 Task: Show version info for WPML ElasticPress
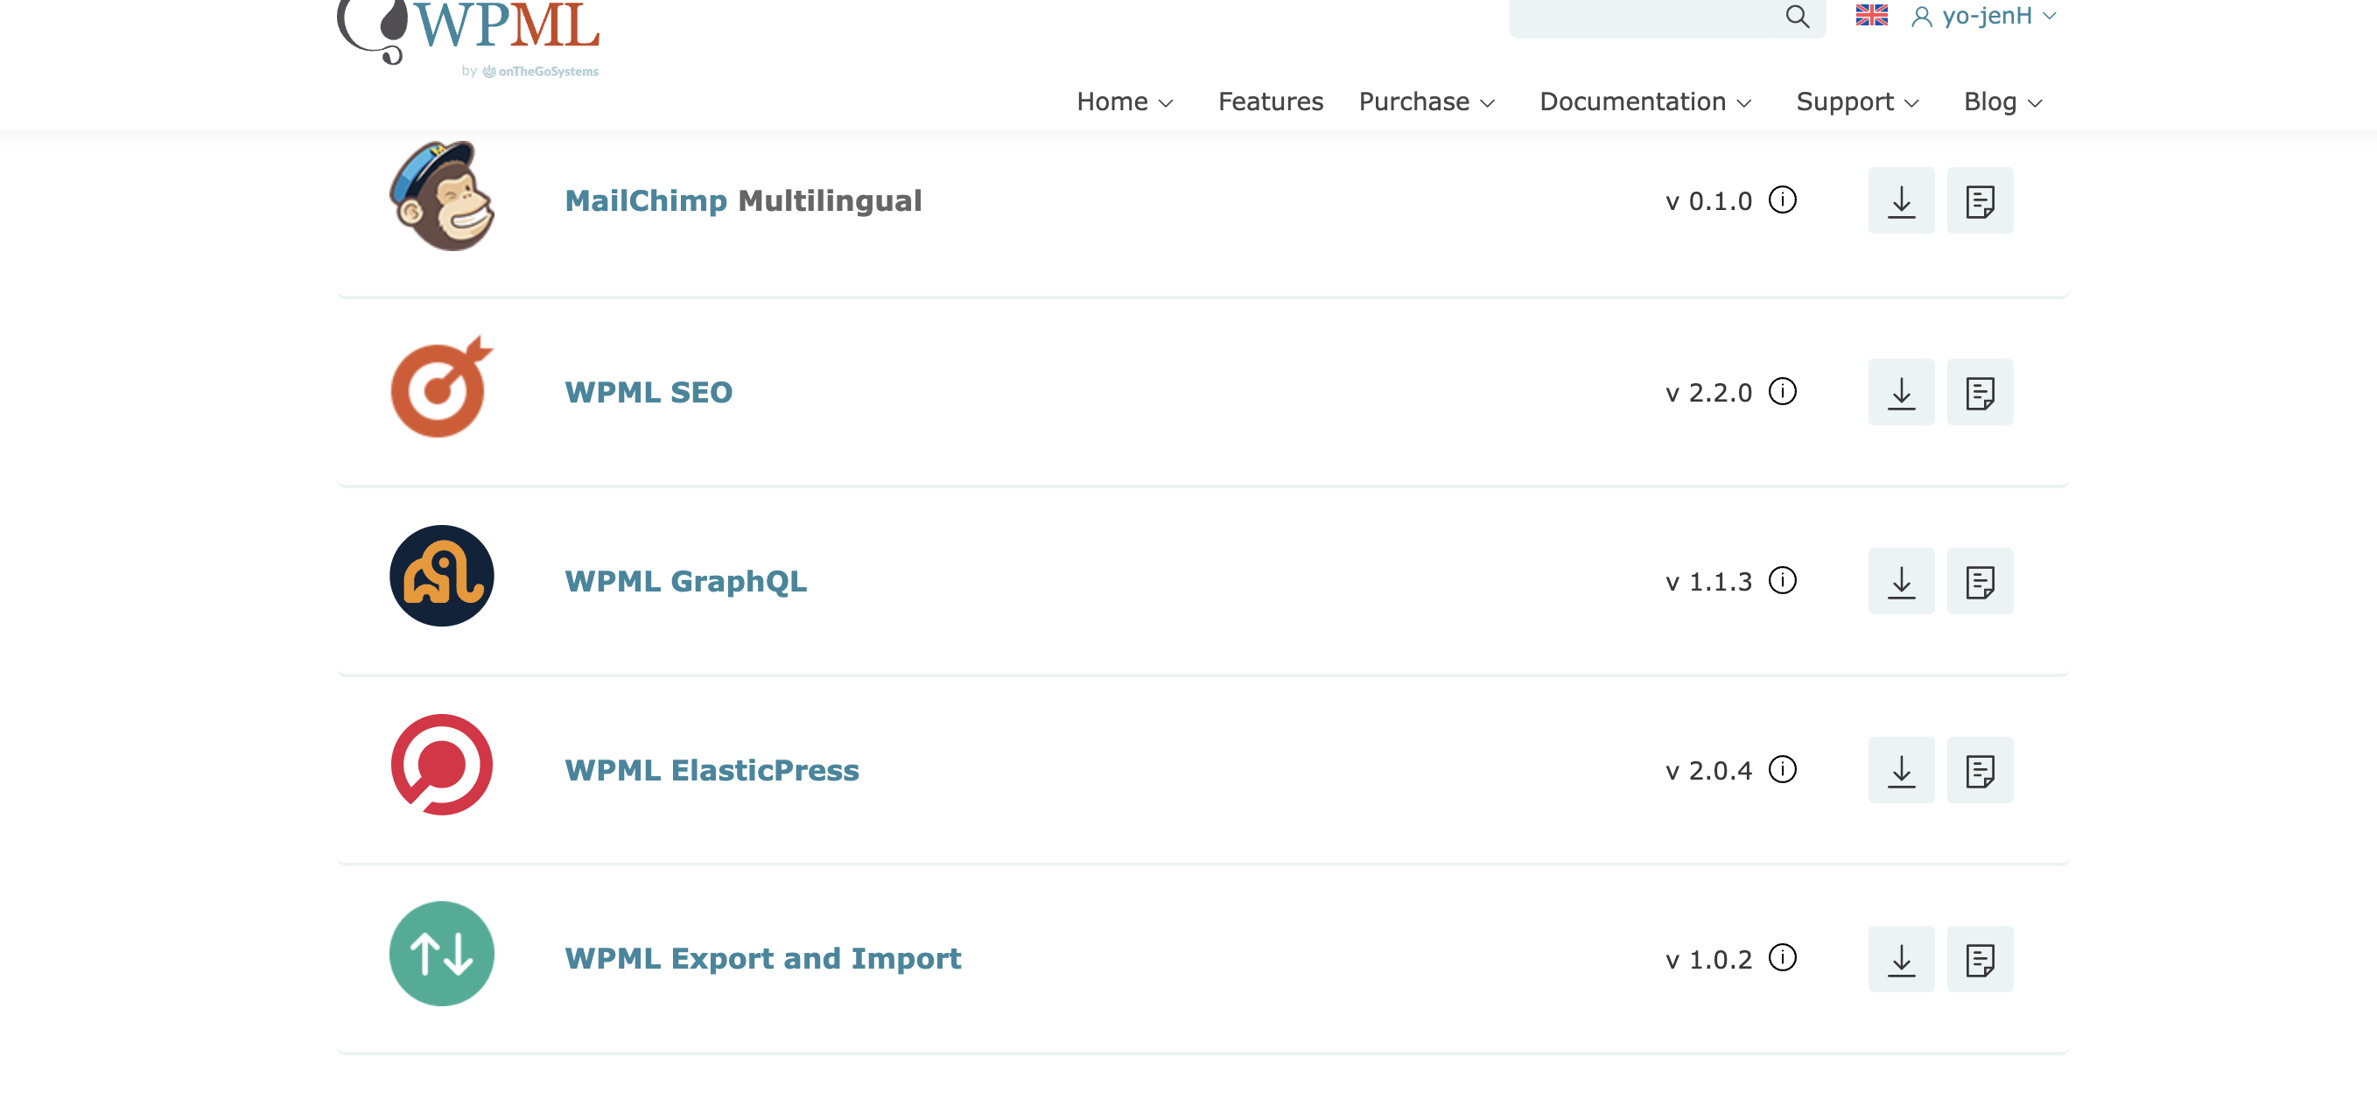point(1782,768)
